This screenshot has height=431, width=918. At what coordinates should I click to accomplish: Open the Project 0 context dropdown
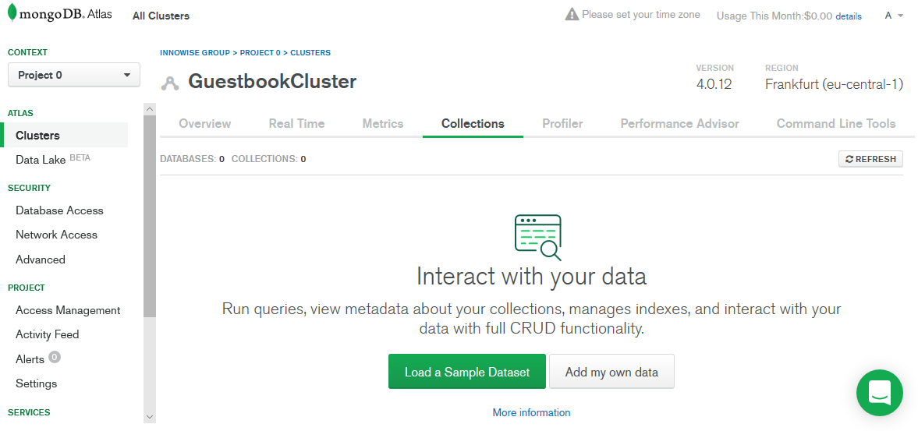click(74, 75)
